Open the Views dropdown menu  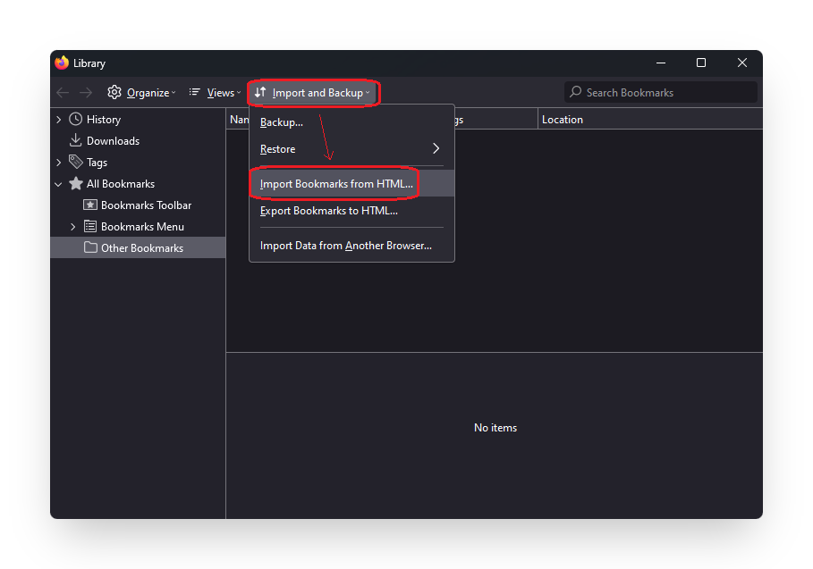215,92
